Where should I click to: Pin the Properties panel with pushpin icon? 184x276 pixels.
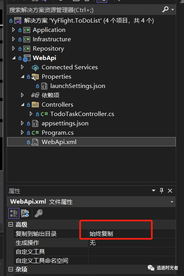pyautogui.click(x=161, y=191)
